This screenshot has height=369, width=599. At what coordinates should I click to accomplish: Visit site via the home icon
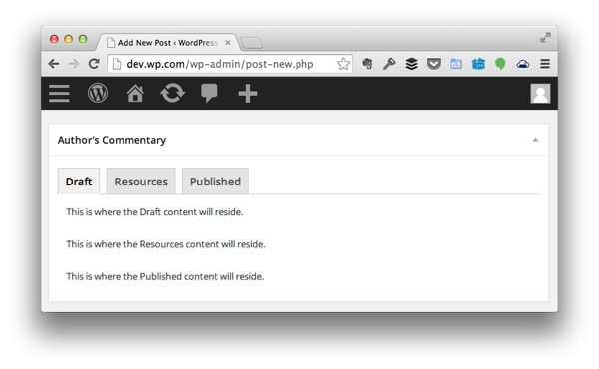coord(135,93)
